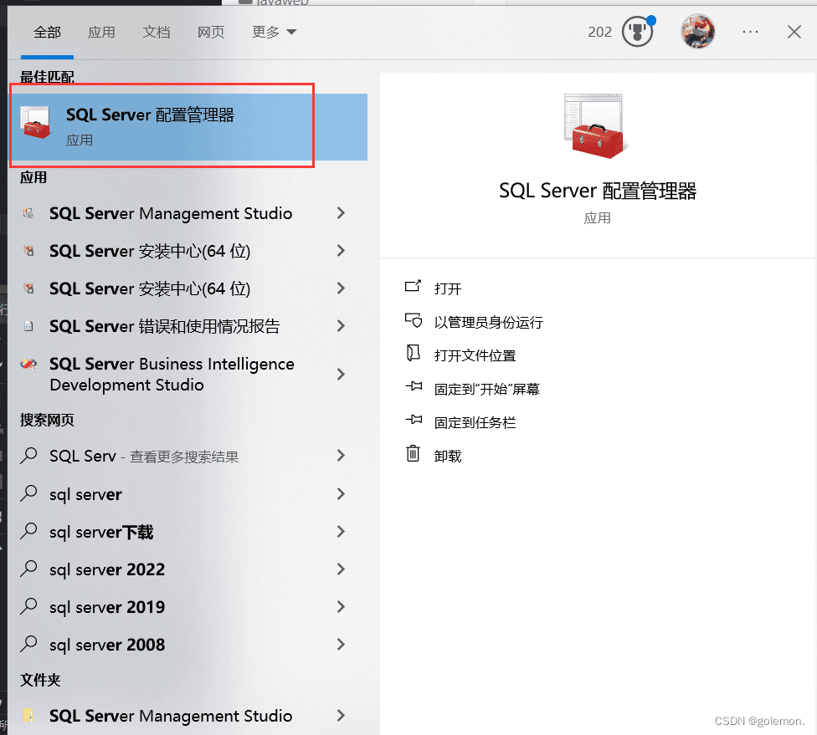Click the folder icon for SQL Server Management Studio
Screen dimensions: 817x735
click(28, 715)
